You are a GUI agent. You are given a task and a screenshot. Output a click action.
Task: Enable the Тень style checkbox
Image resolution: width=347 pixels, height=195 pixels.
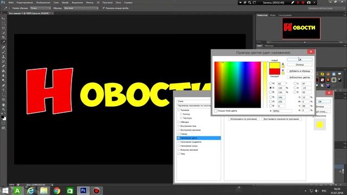tap(178, 154)
